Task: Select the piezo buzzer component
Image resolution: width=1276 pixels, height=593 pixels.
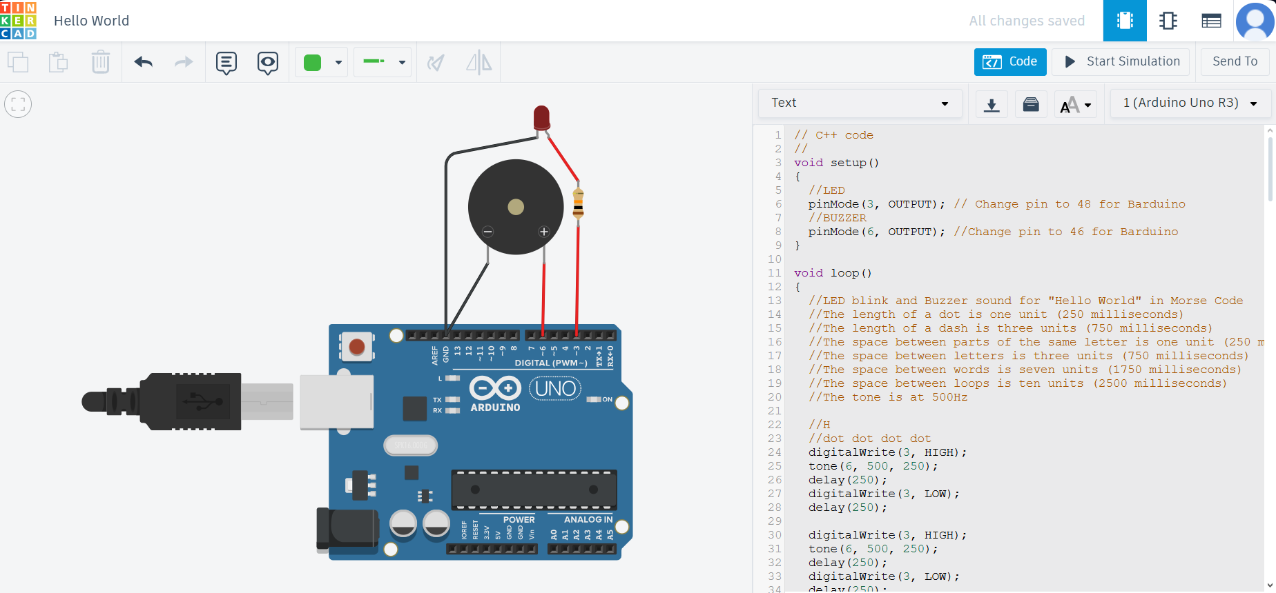Action: [516, 207]
